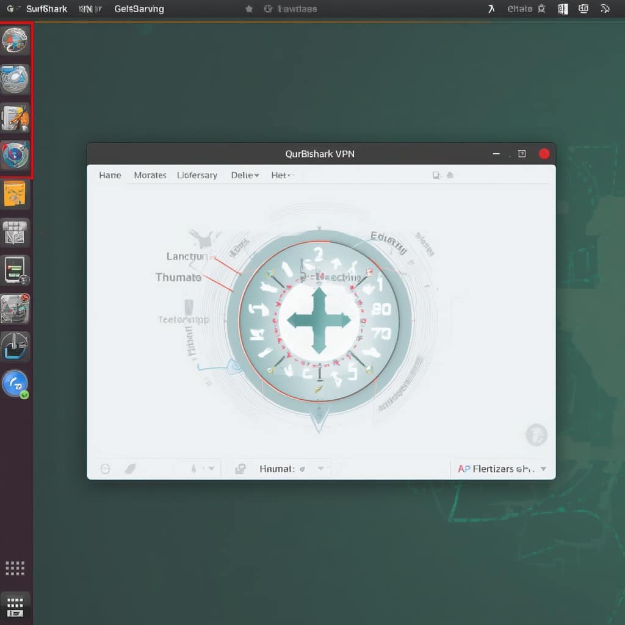Click the leaf icon in the bottom bar
Viewport: 625px width, 625px height.
[131, 469]
